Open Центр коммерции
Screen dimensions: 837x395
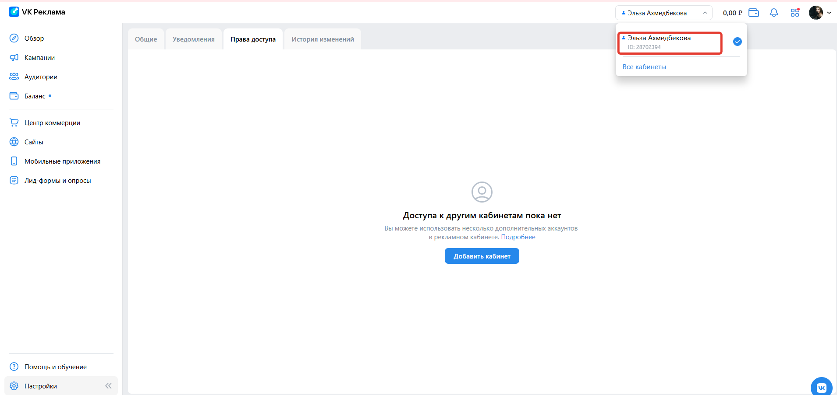[52, 122]
